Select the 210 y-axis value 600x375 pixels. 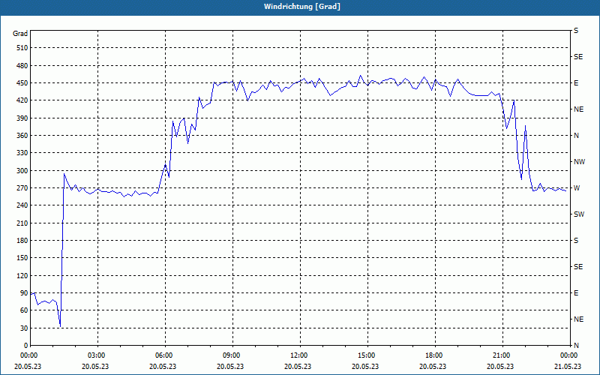point(22,223)
